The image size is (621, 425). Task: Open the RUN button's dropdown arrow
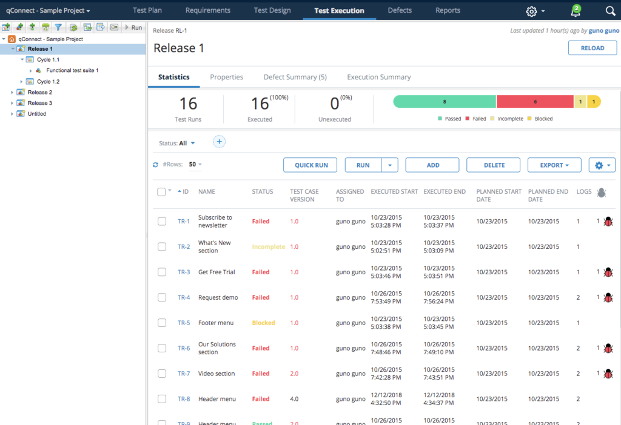click(390, 165)
